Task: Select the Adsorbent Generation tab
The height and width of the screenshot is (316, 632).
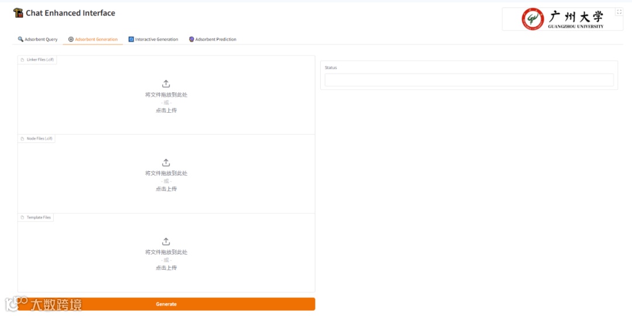Action: (92, 39)
